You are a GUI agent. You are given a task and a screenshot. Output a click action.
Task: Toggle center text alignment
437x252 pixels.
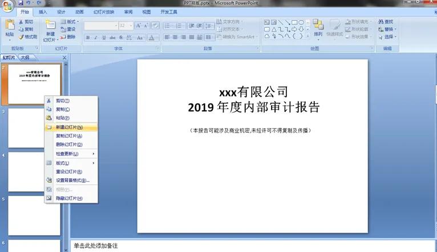pos(175,37)
